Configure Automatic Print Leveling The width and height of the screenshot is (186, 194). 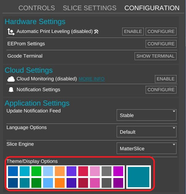(161, 31)
